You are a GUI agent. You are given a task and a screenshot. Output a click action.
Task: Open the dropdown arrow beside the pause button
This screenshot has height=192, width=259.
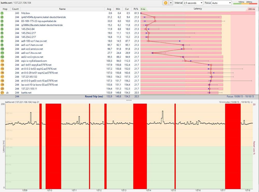coord(171,3)
